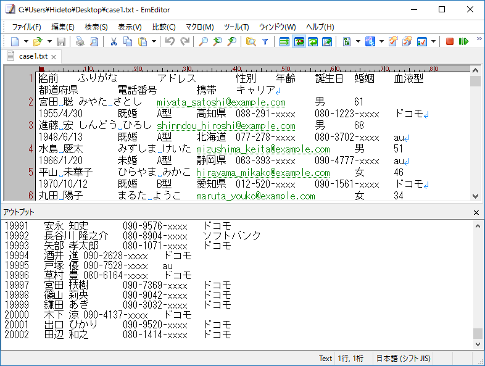
Task: Click the Select Configuration tree icon
Action: tap(347, 41)
